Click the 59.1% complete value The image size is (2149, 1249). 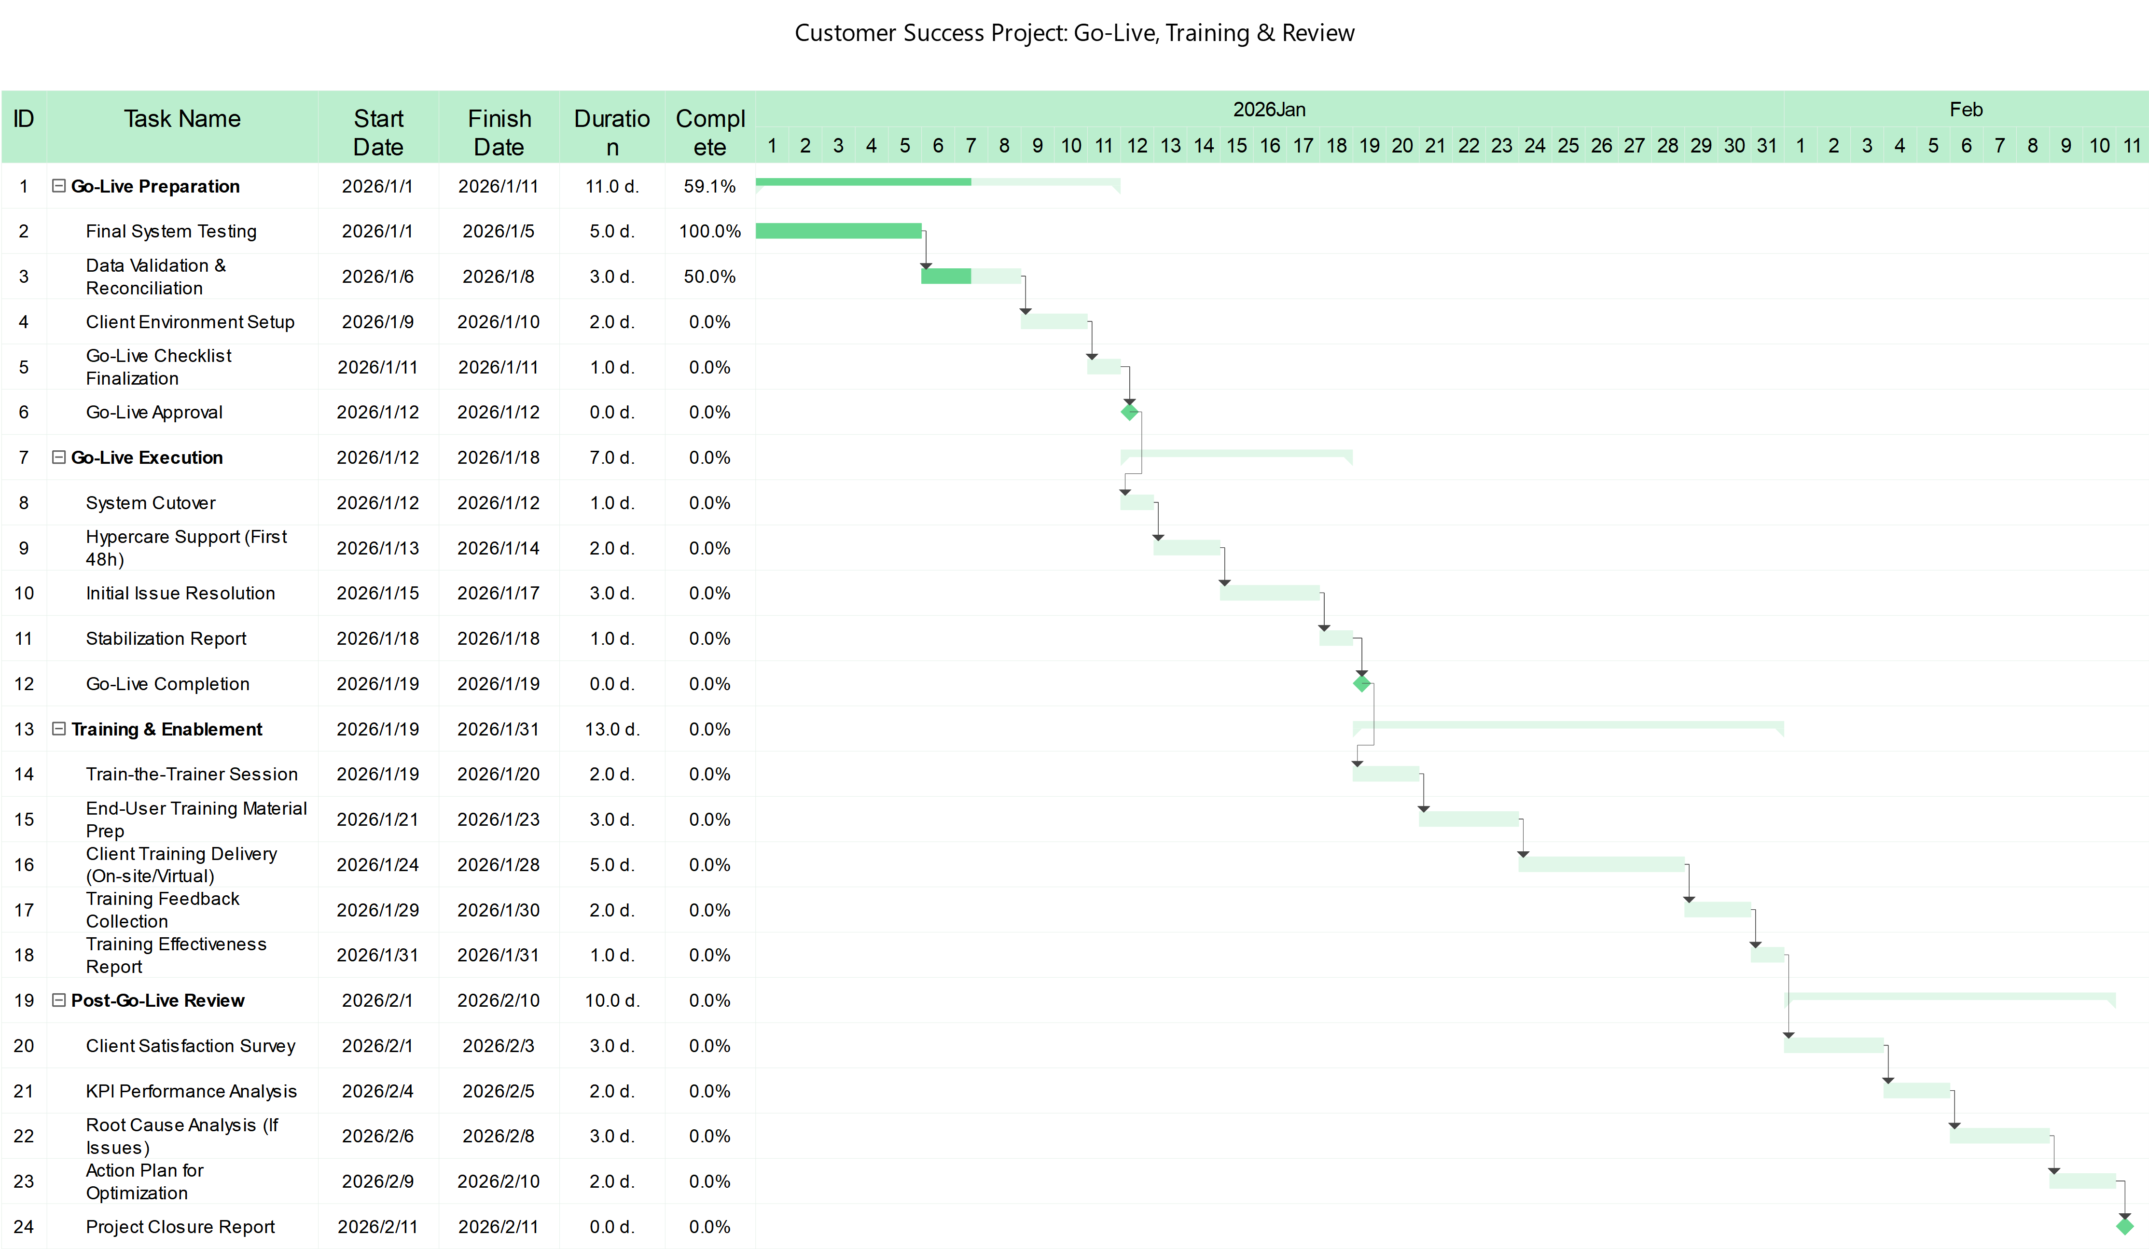pos(709,186)
